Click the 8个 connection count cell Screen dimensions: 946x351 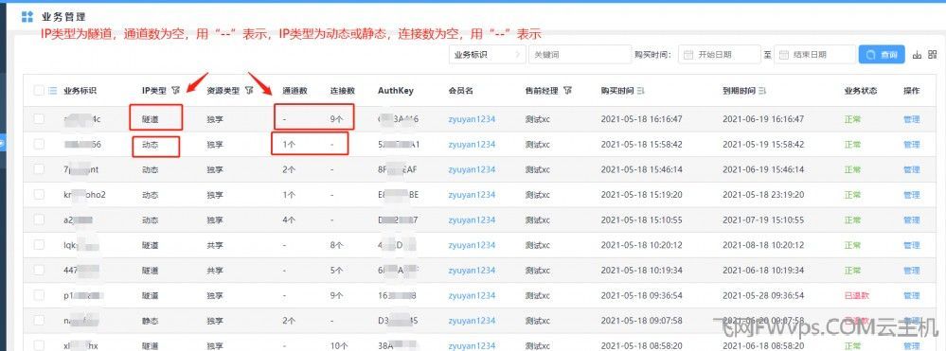[x=337, y=246]
